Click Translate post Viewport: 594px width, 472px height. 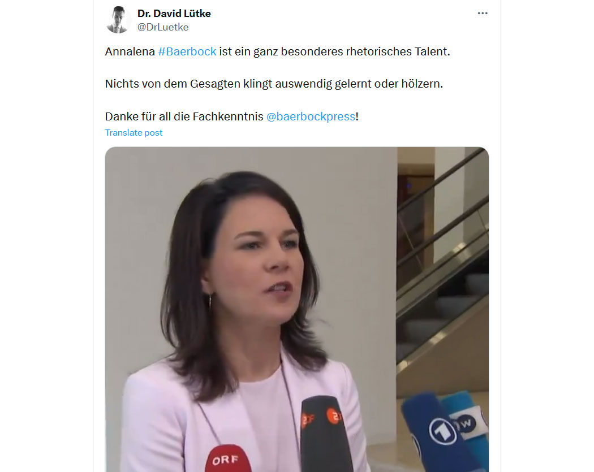click(x=134, y=133)
